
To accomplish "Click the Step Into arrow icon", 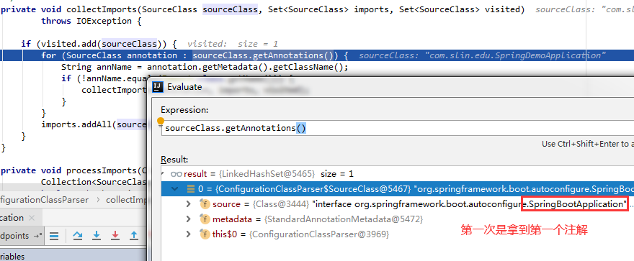I will (97, 236).
